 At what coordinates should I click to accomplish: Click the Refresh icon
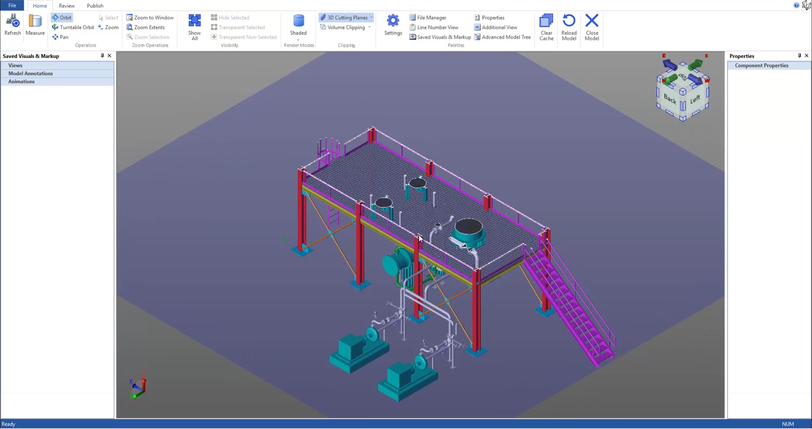click(12, 21)
